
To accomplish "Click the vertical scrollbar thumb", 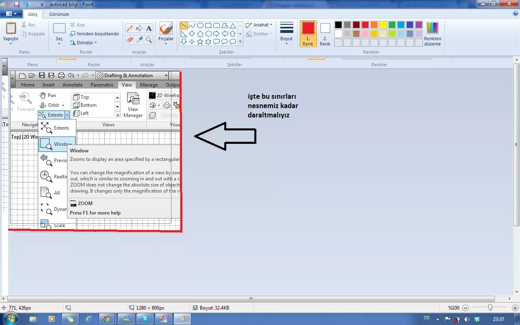I will point(517,145).
